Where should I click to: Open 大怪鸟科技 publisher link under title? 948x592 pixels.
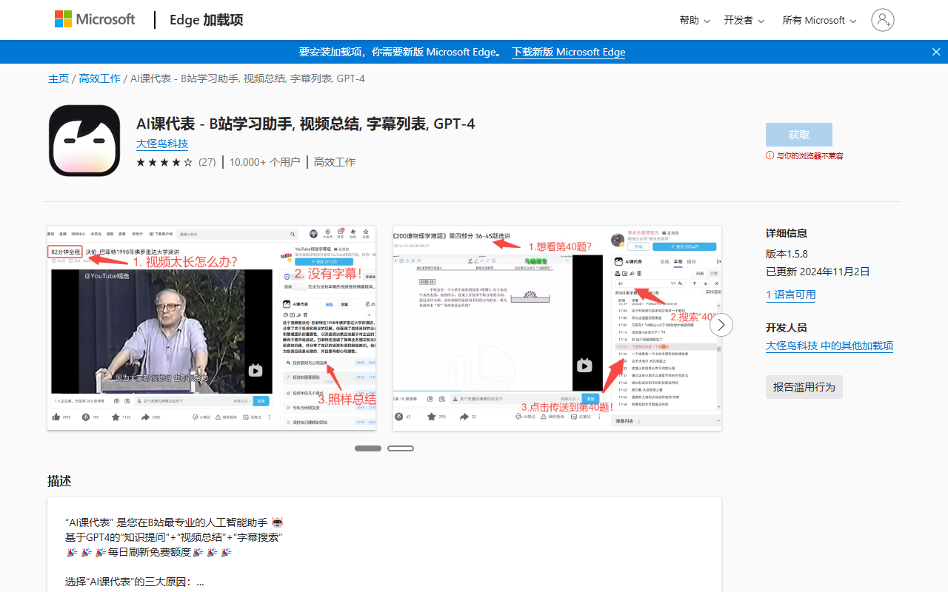[162, 144]
